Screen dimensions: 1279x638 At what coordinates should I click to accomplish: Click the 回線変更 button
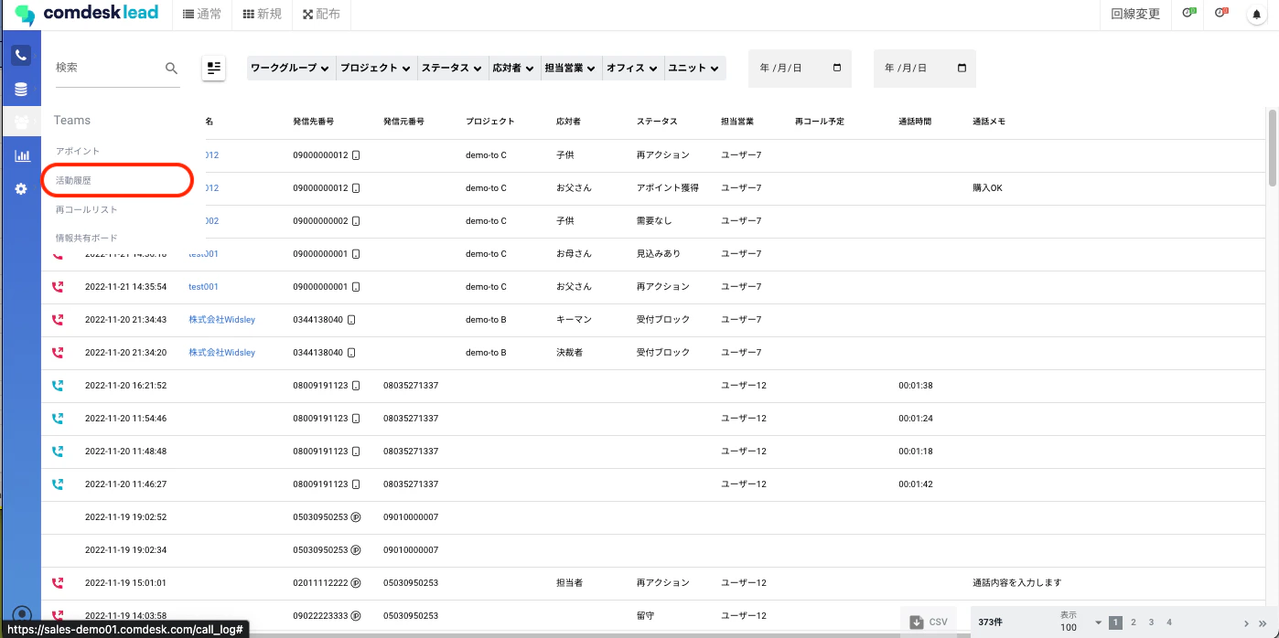click(1135, 14)
